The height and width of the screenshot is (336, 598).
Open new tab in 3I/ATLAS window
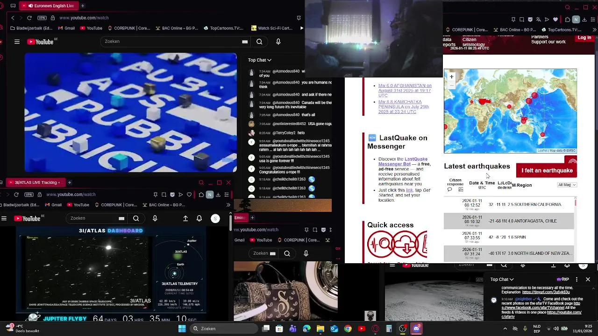(69, 182)
